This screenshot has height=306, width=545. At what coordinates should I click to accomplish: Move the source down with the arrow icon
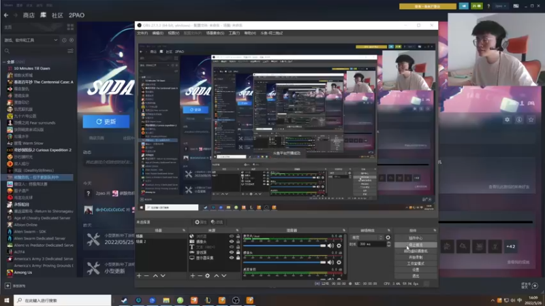224,276
